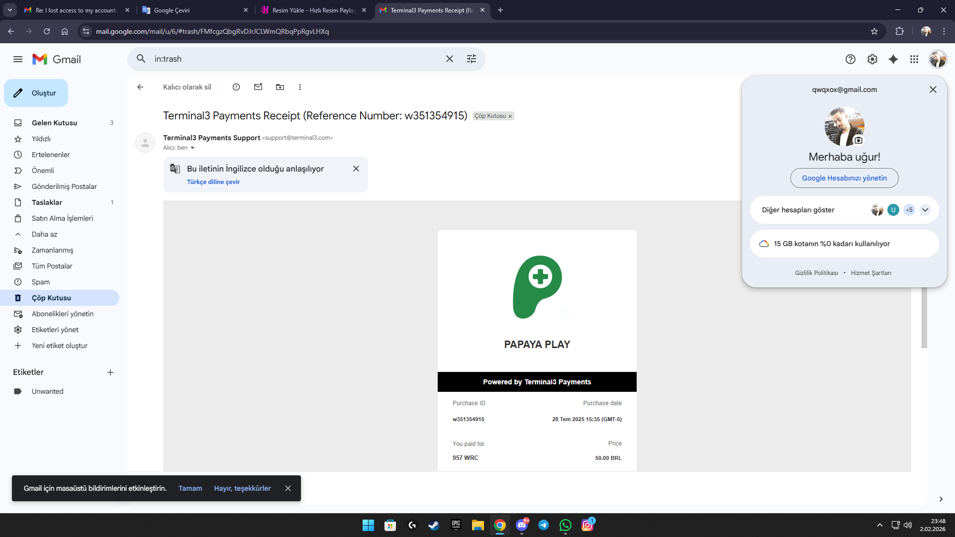
Task: Expand recipient details next to Alıcı: ben
Action: click(192, 148)
